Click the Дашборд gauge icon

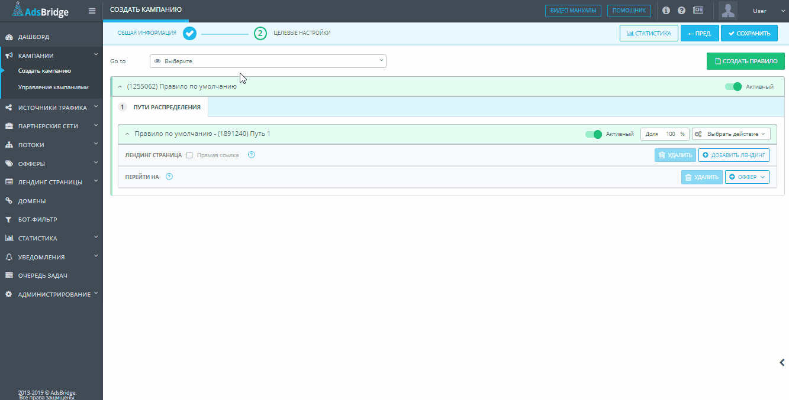(x=9, y=37)
